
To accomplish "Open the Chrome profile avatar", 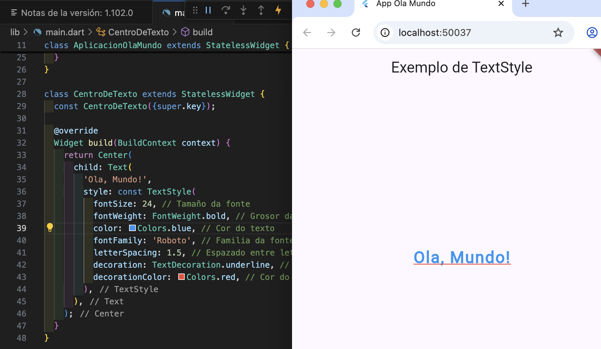I will [591, 33].
